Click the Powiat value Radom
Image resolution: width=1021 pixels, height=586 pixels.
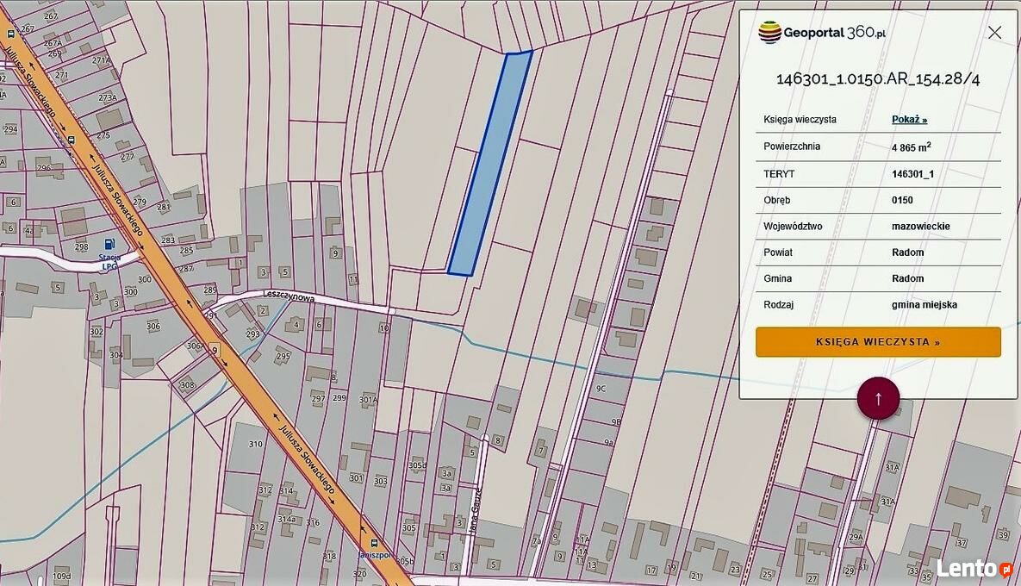(908, 252)
